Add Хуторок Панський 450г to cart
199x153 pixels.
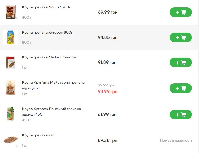(x=180, y=114)
